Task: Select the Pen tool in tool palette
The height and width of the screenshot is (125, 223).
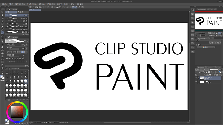Action: pos(2,33)
